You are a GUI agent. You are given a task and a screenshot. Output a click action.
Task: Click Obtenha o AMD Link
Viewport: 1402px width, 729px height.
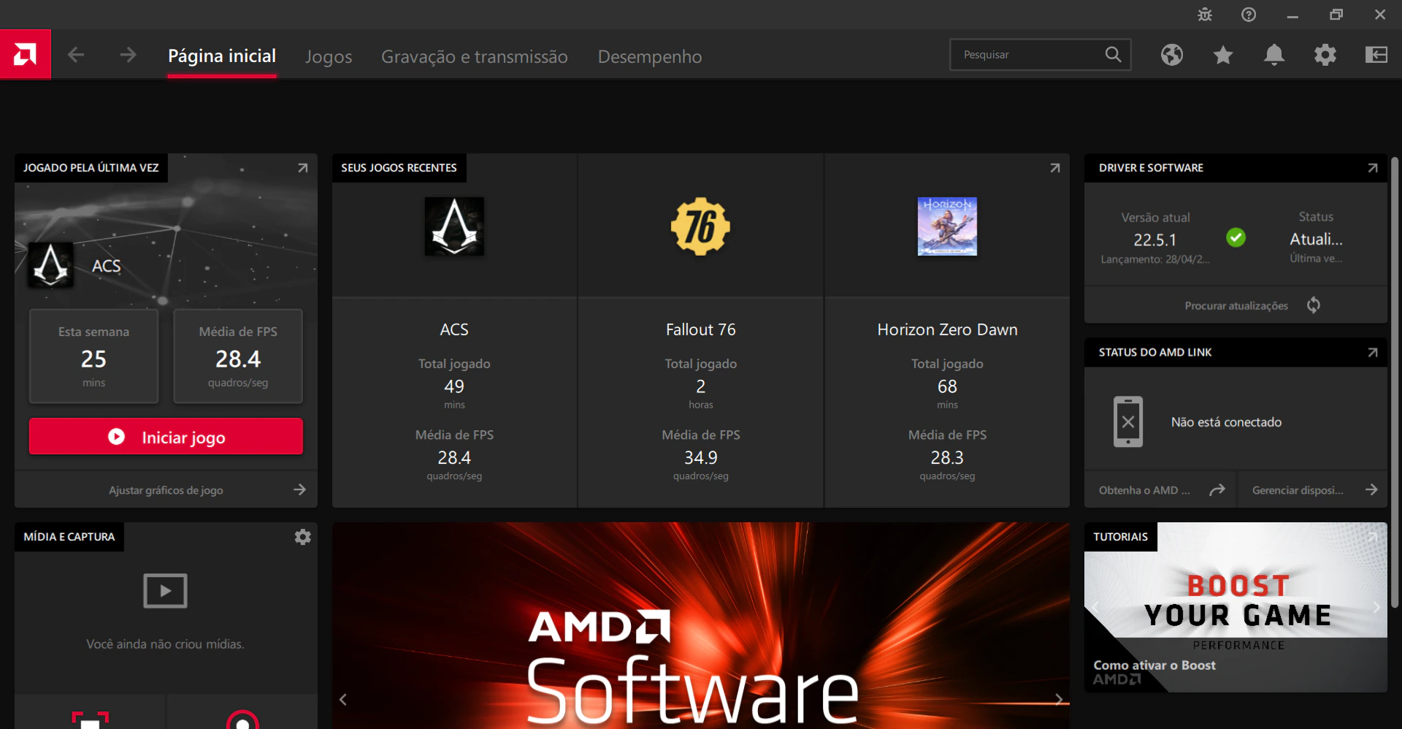(x=1161, y=490)
